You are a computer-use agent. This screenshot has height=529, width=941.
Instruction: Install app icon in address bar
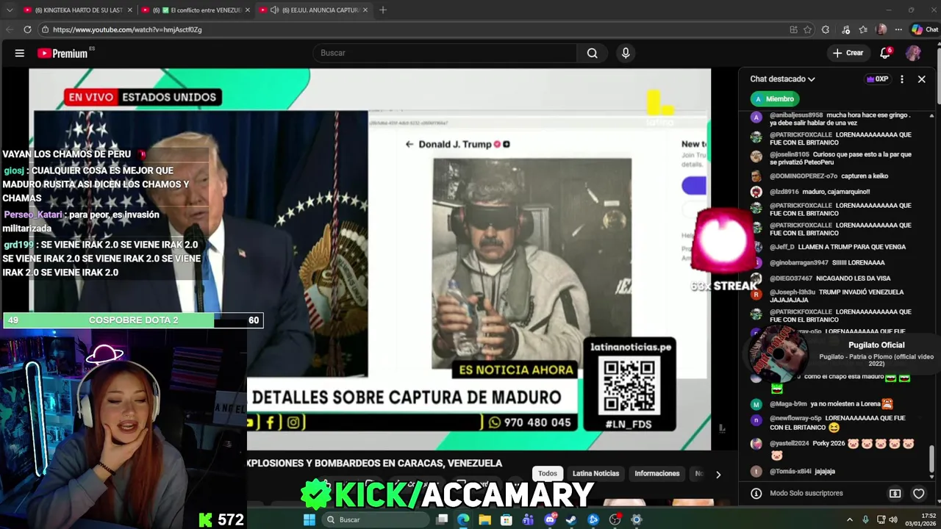pyautogui.click(x=793, y=29)
